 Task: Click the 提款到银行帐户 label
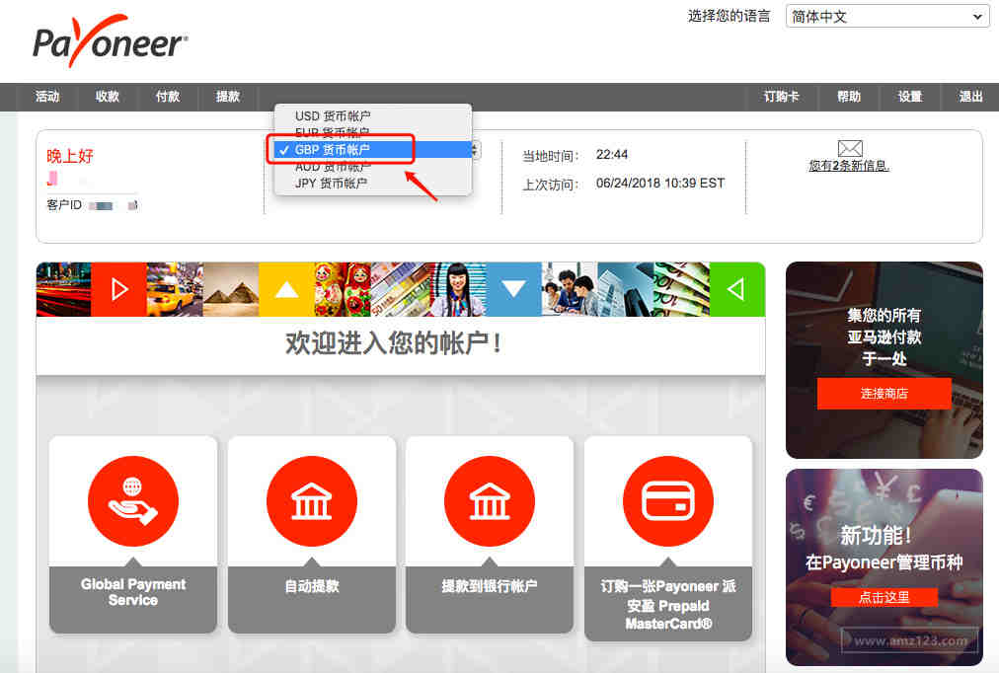click(x=490, y=586)
